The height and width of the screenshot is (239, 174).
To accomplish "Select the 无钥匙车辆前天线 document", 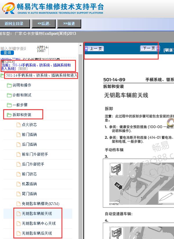I will pos(37,213).
